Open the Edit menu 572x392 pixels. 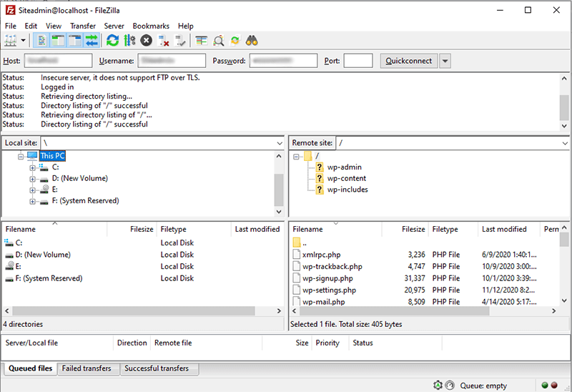click(x=31, y=26)
